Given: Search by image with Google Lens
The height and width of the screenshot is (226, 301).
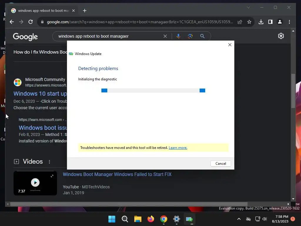Looking at the screenshot, I should pos(190,36).
